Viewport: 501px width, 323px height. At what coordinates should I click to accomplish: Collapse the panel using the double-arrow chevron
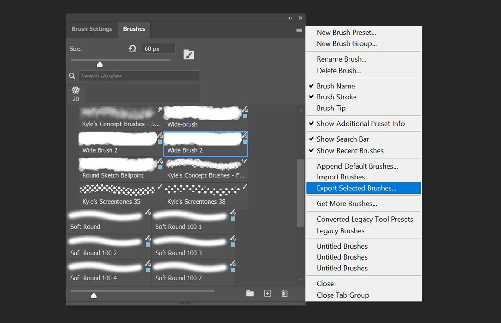point(290,18)
